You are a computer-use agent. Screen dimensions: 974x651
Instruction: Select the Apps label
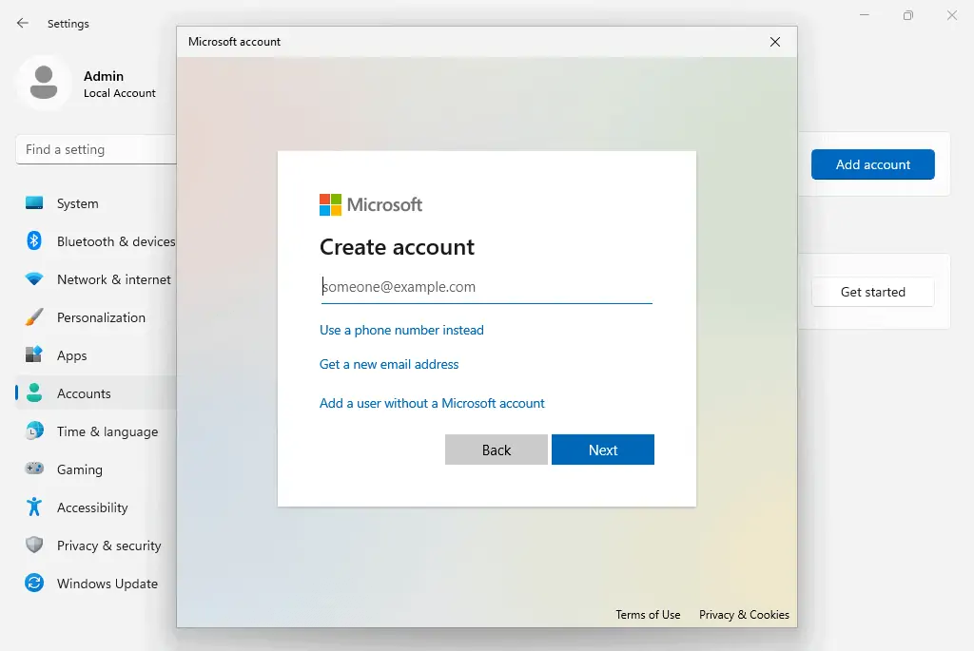coord(72,355)
